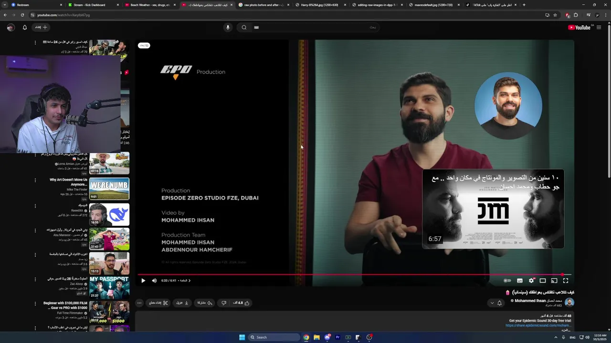Bookmark this page with the star
This screenshot has width=611, height=343.
pyautogui.click(x=555, y=15)
